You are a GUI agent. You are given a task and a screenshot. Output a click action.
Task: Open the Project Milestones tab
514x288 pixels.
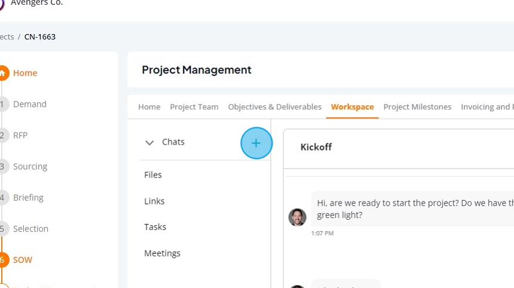(417, 107)
